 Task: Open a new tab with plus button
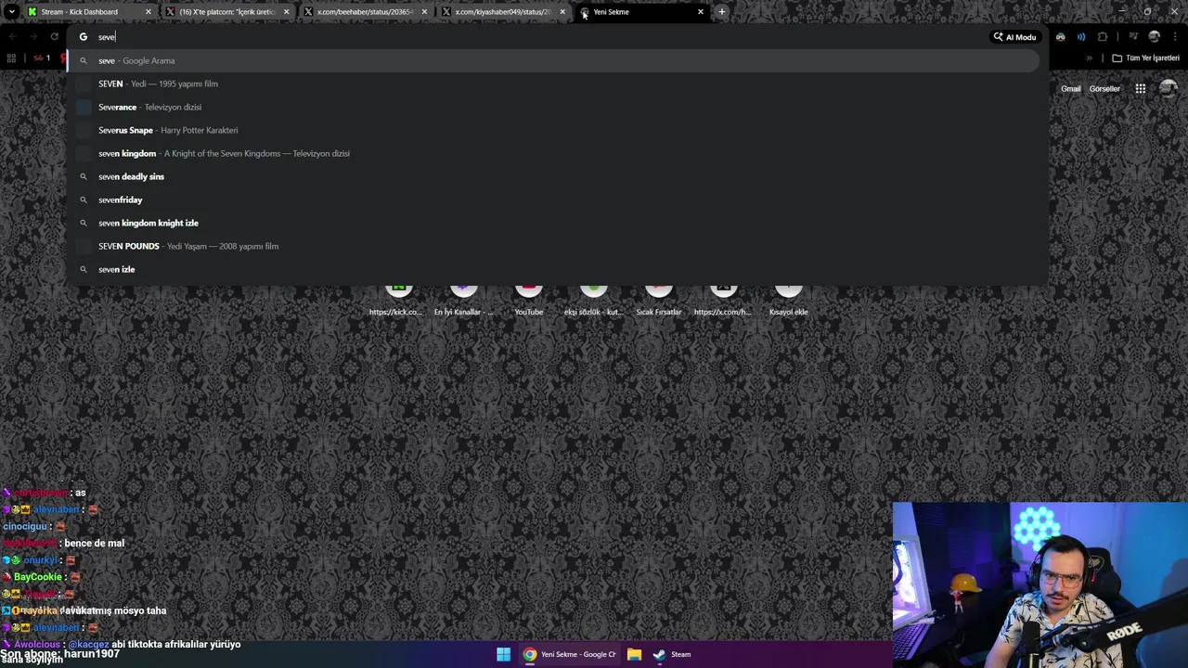point(722,12)
